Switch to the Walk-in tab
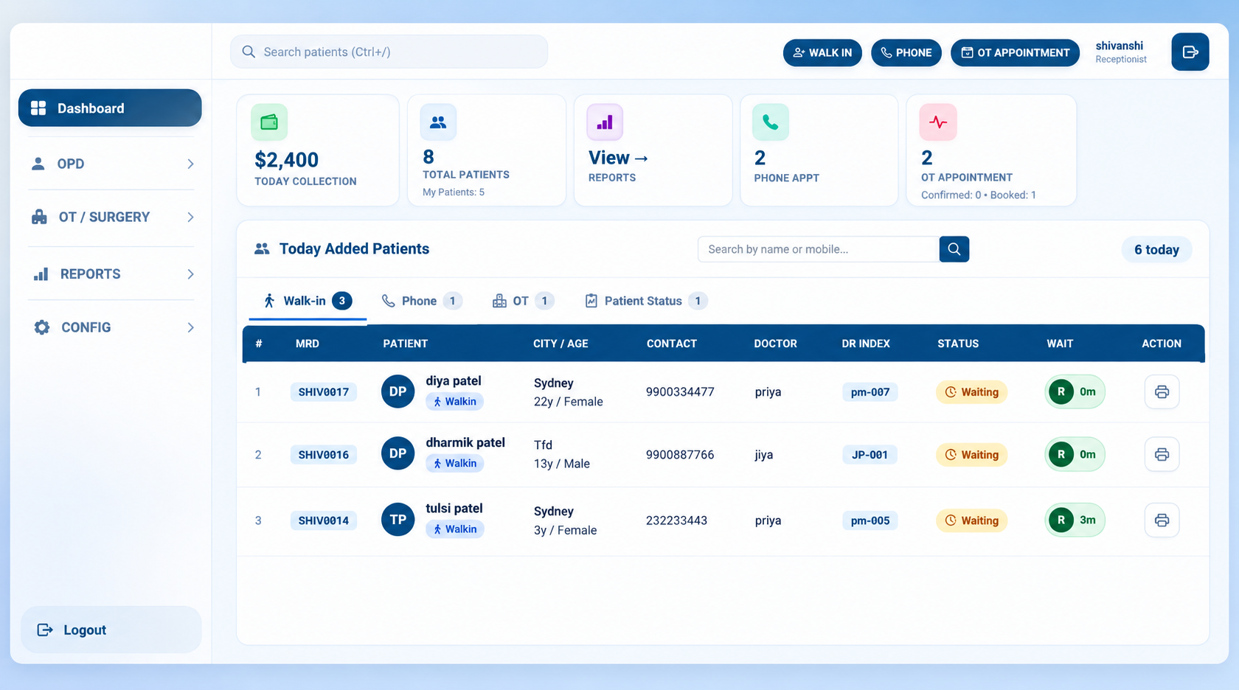 point(308,301)
